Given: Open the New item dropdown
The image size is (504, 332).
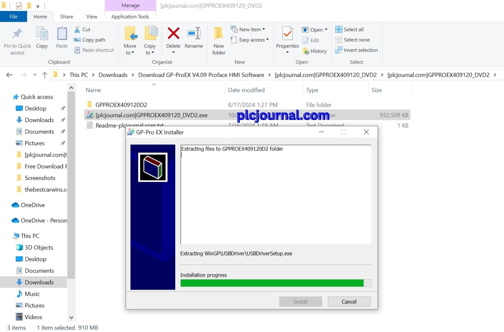Looking at the screenshot, I should pyautogui.click(x=248, y=29).
